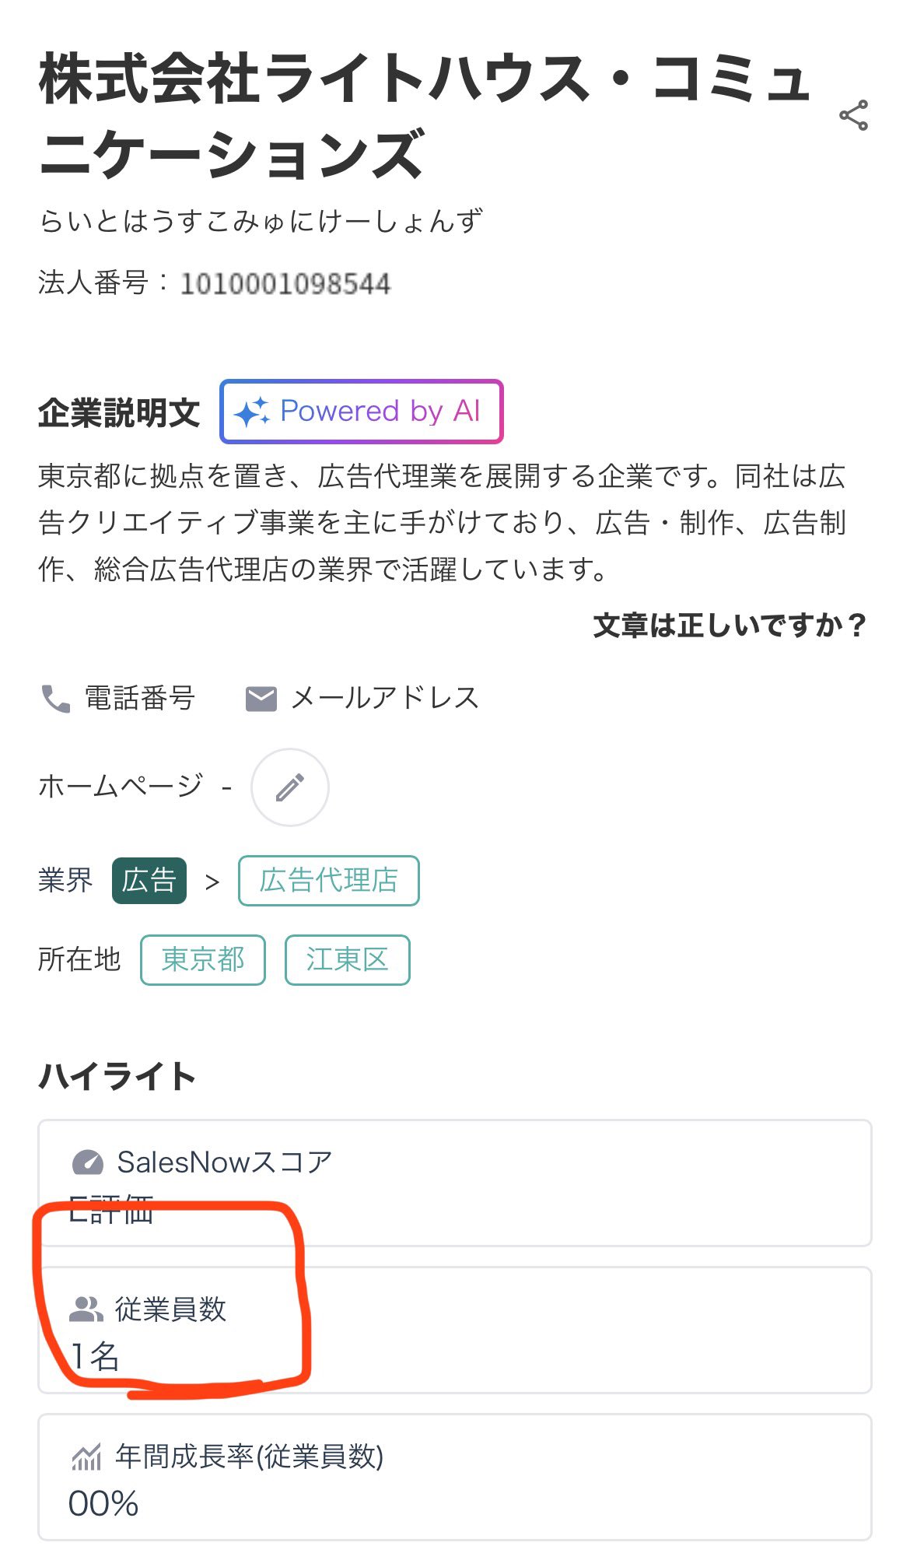This screenshot has height=1546, width=910.
Task: Click the corporate number 1010001098544
Action: [x=285, y=284]
